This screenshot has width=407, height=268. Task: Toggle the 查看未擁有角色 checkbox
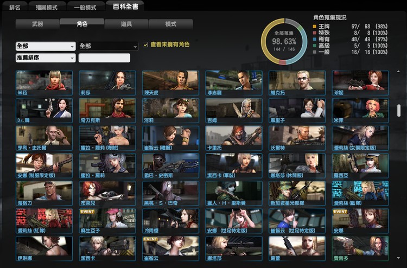click(x=145, y=44)
